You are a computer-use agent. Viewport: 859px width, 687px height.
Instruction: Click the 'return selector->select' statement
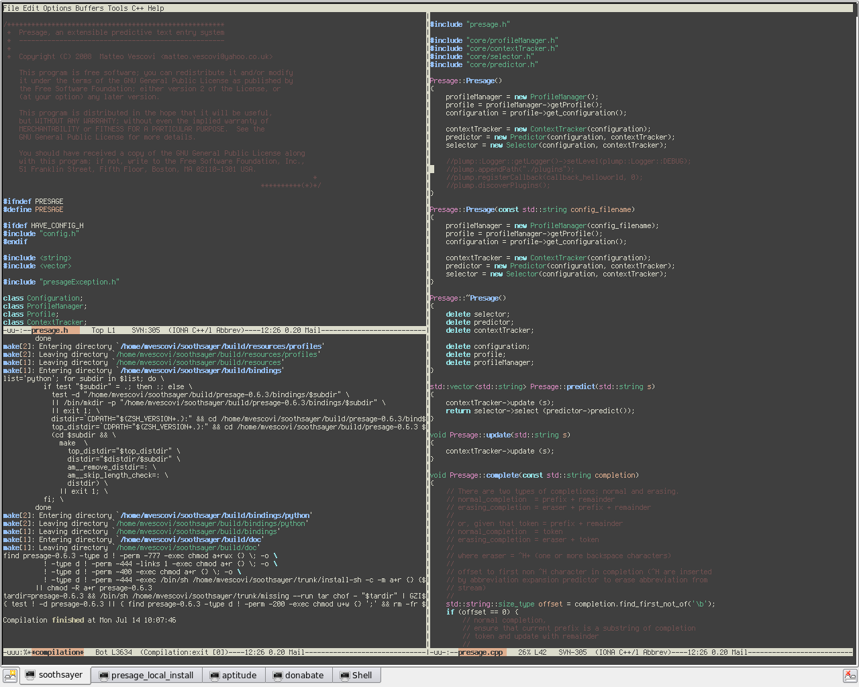[x=540, y=411]
